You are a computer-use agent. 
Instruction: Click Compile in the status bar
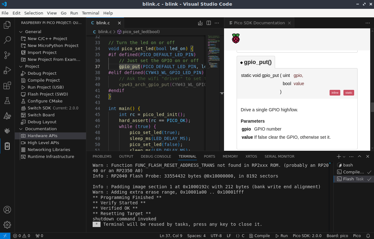[x=260, y=236]
